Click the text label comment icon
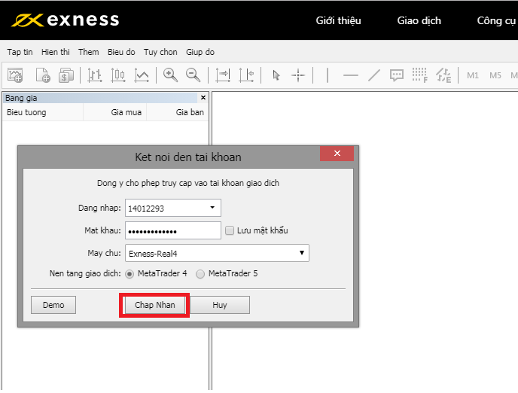 [397, 75]
